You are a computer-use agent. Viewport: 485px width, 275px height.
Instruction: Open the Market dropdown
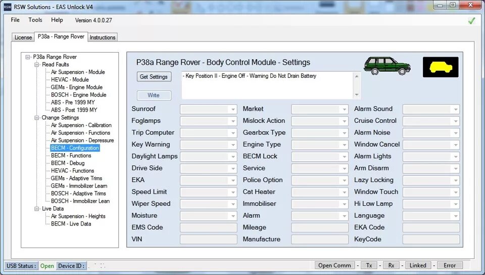(320, 109)
